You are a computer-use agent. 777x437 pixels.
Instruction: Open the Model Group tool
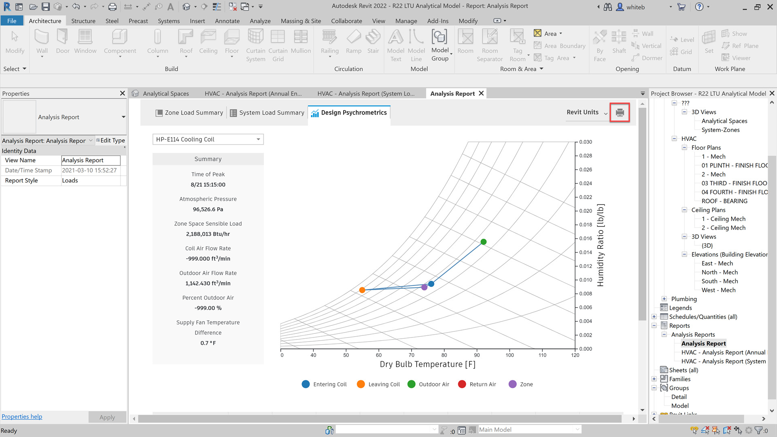[x=440, y=46]
